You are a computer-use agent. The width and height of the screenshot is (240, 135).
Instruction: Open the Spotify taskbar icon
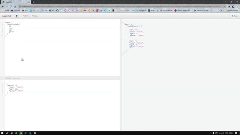(x=16, y=133)
